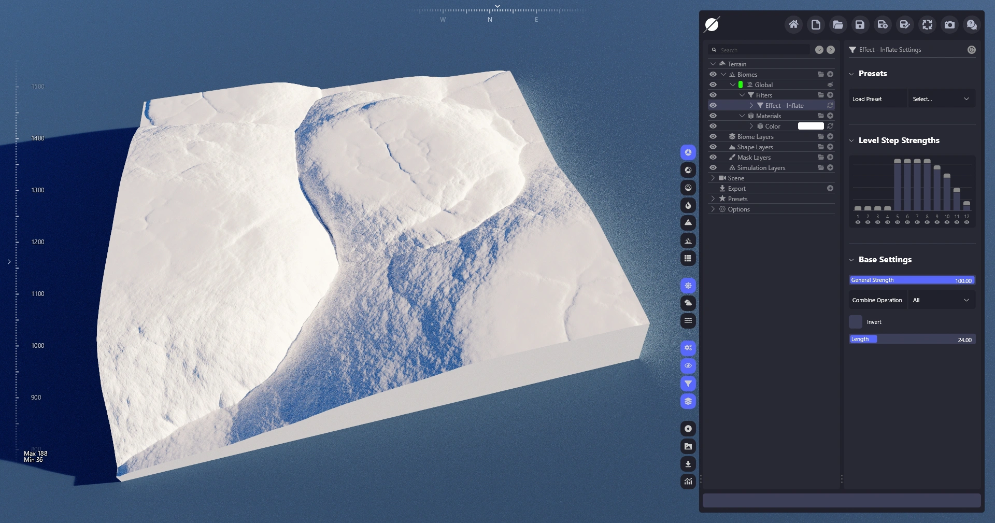This screenshot has width=995, height=523.
Task: Open a project with the open-folder icon
Action: (x=838, y=24)
